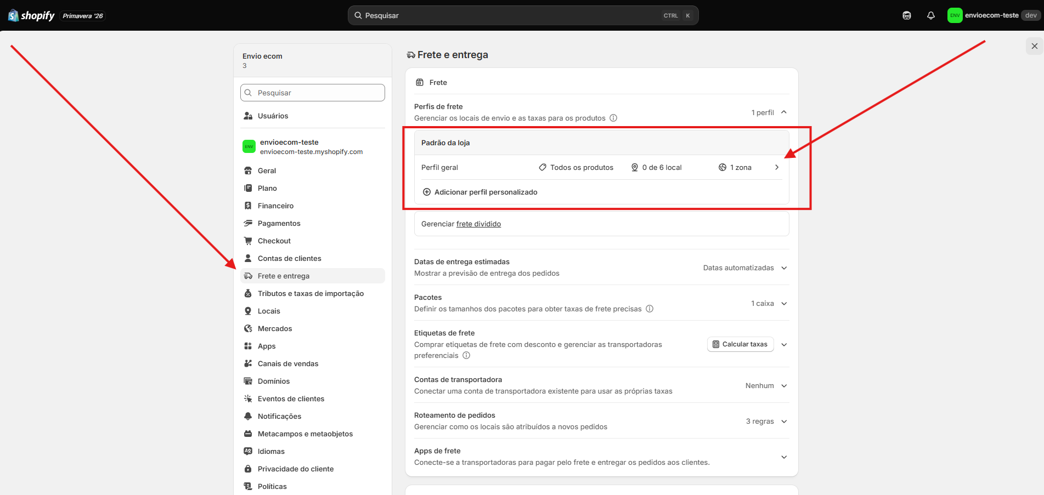Click the Sidekick assistant icon in top bar
The width and height of the screenshot is (1044, 495).
[x=907, y=15]
